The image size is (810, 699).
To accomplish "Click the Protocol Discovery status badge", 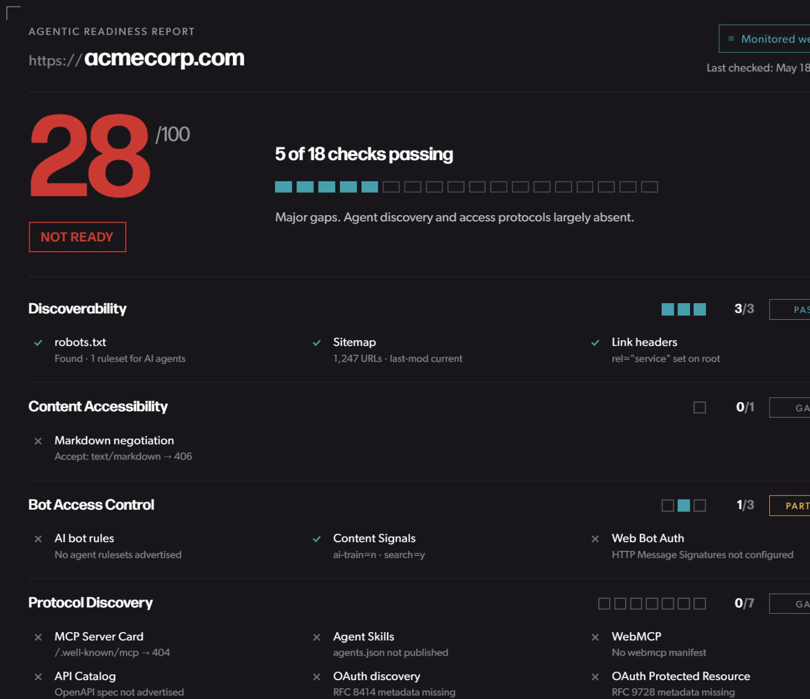I will click(x=790, y=603).
